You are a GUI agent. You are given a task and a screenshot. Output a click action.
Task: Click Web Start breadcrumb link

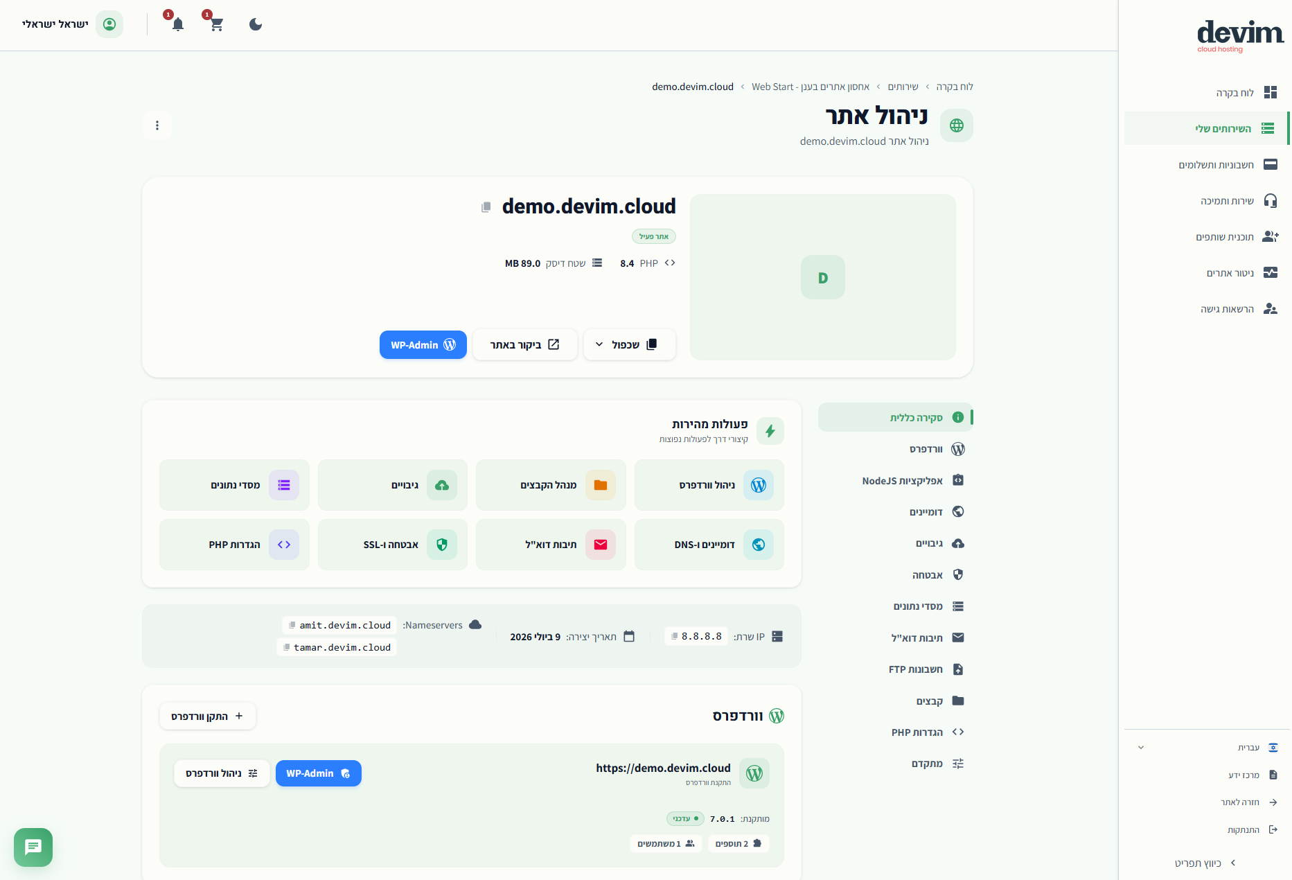click(x=811, y=87)
